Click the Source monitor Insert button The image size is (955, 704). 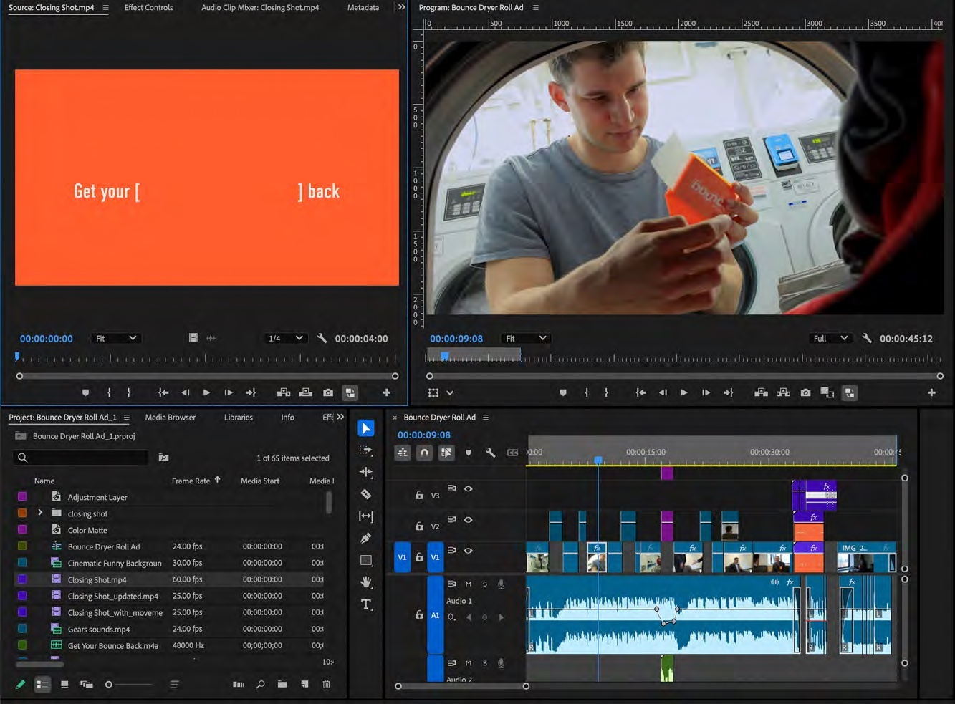(284, 392)
